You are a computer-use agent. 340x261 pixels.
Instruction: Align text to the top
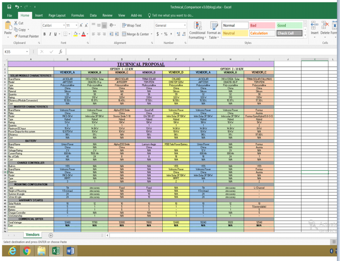tap(93, 25)
